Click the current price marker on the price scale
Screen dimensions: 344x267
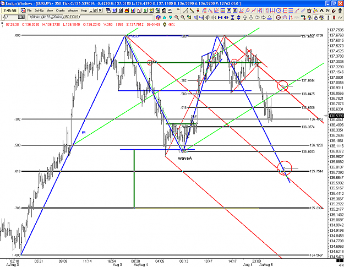(336, 116)
